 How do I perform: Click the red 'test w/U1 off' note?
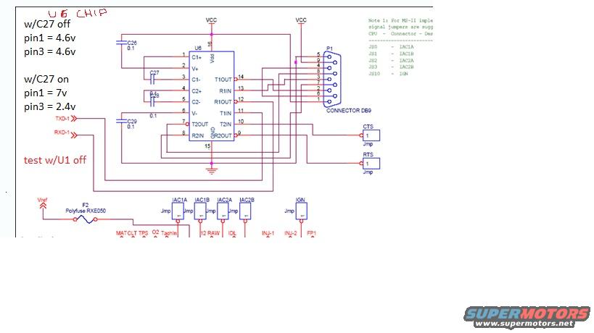click(x=54, y=160)
